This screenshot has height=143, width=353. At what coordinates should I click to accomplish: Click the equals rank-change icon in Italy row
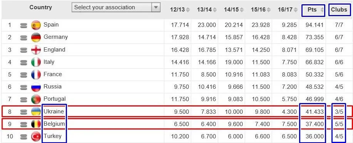point(23,63)
